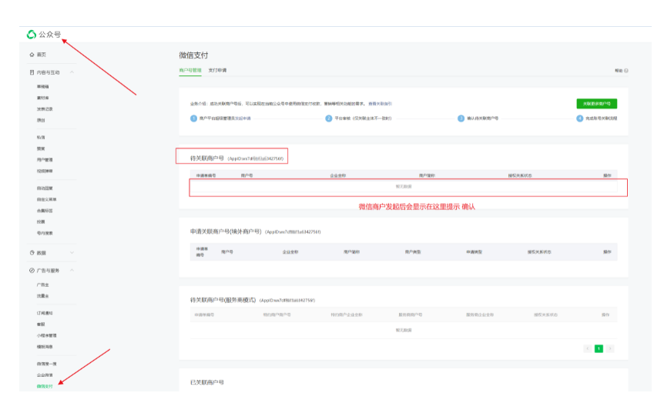Image resolution: width=664 pixels, height=403 pixels.
Task: Open 订阅通知 in the sidebar
Action: (x=45, y=313)
